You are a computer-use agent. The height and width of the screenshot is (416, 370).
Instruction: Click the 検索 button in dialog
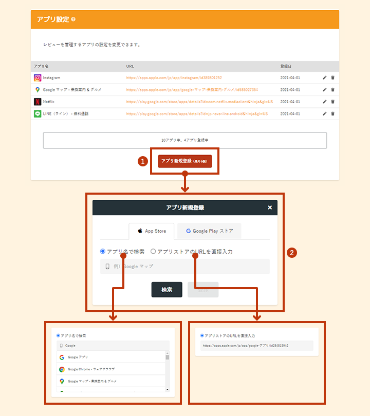point(166,290)
